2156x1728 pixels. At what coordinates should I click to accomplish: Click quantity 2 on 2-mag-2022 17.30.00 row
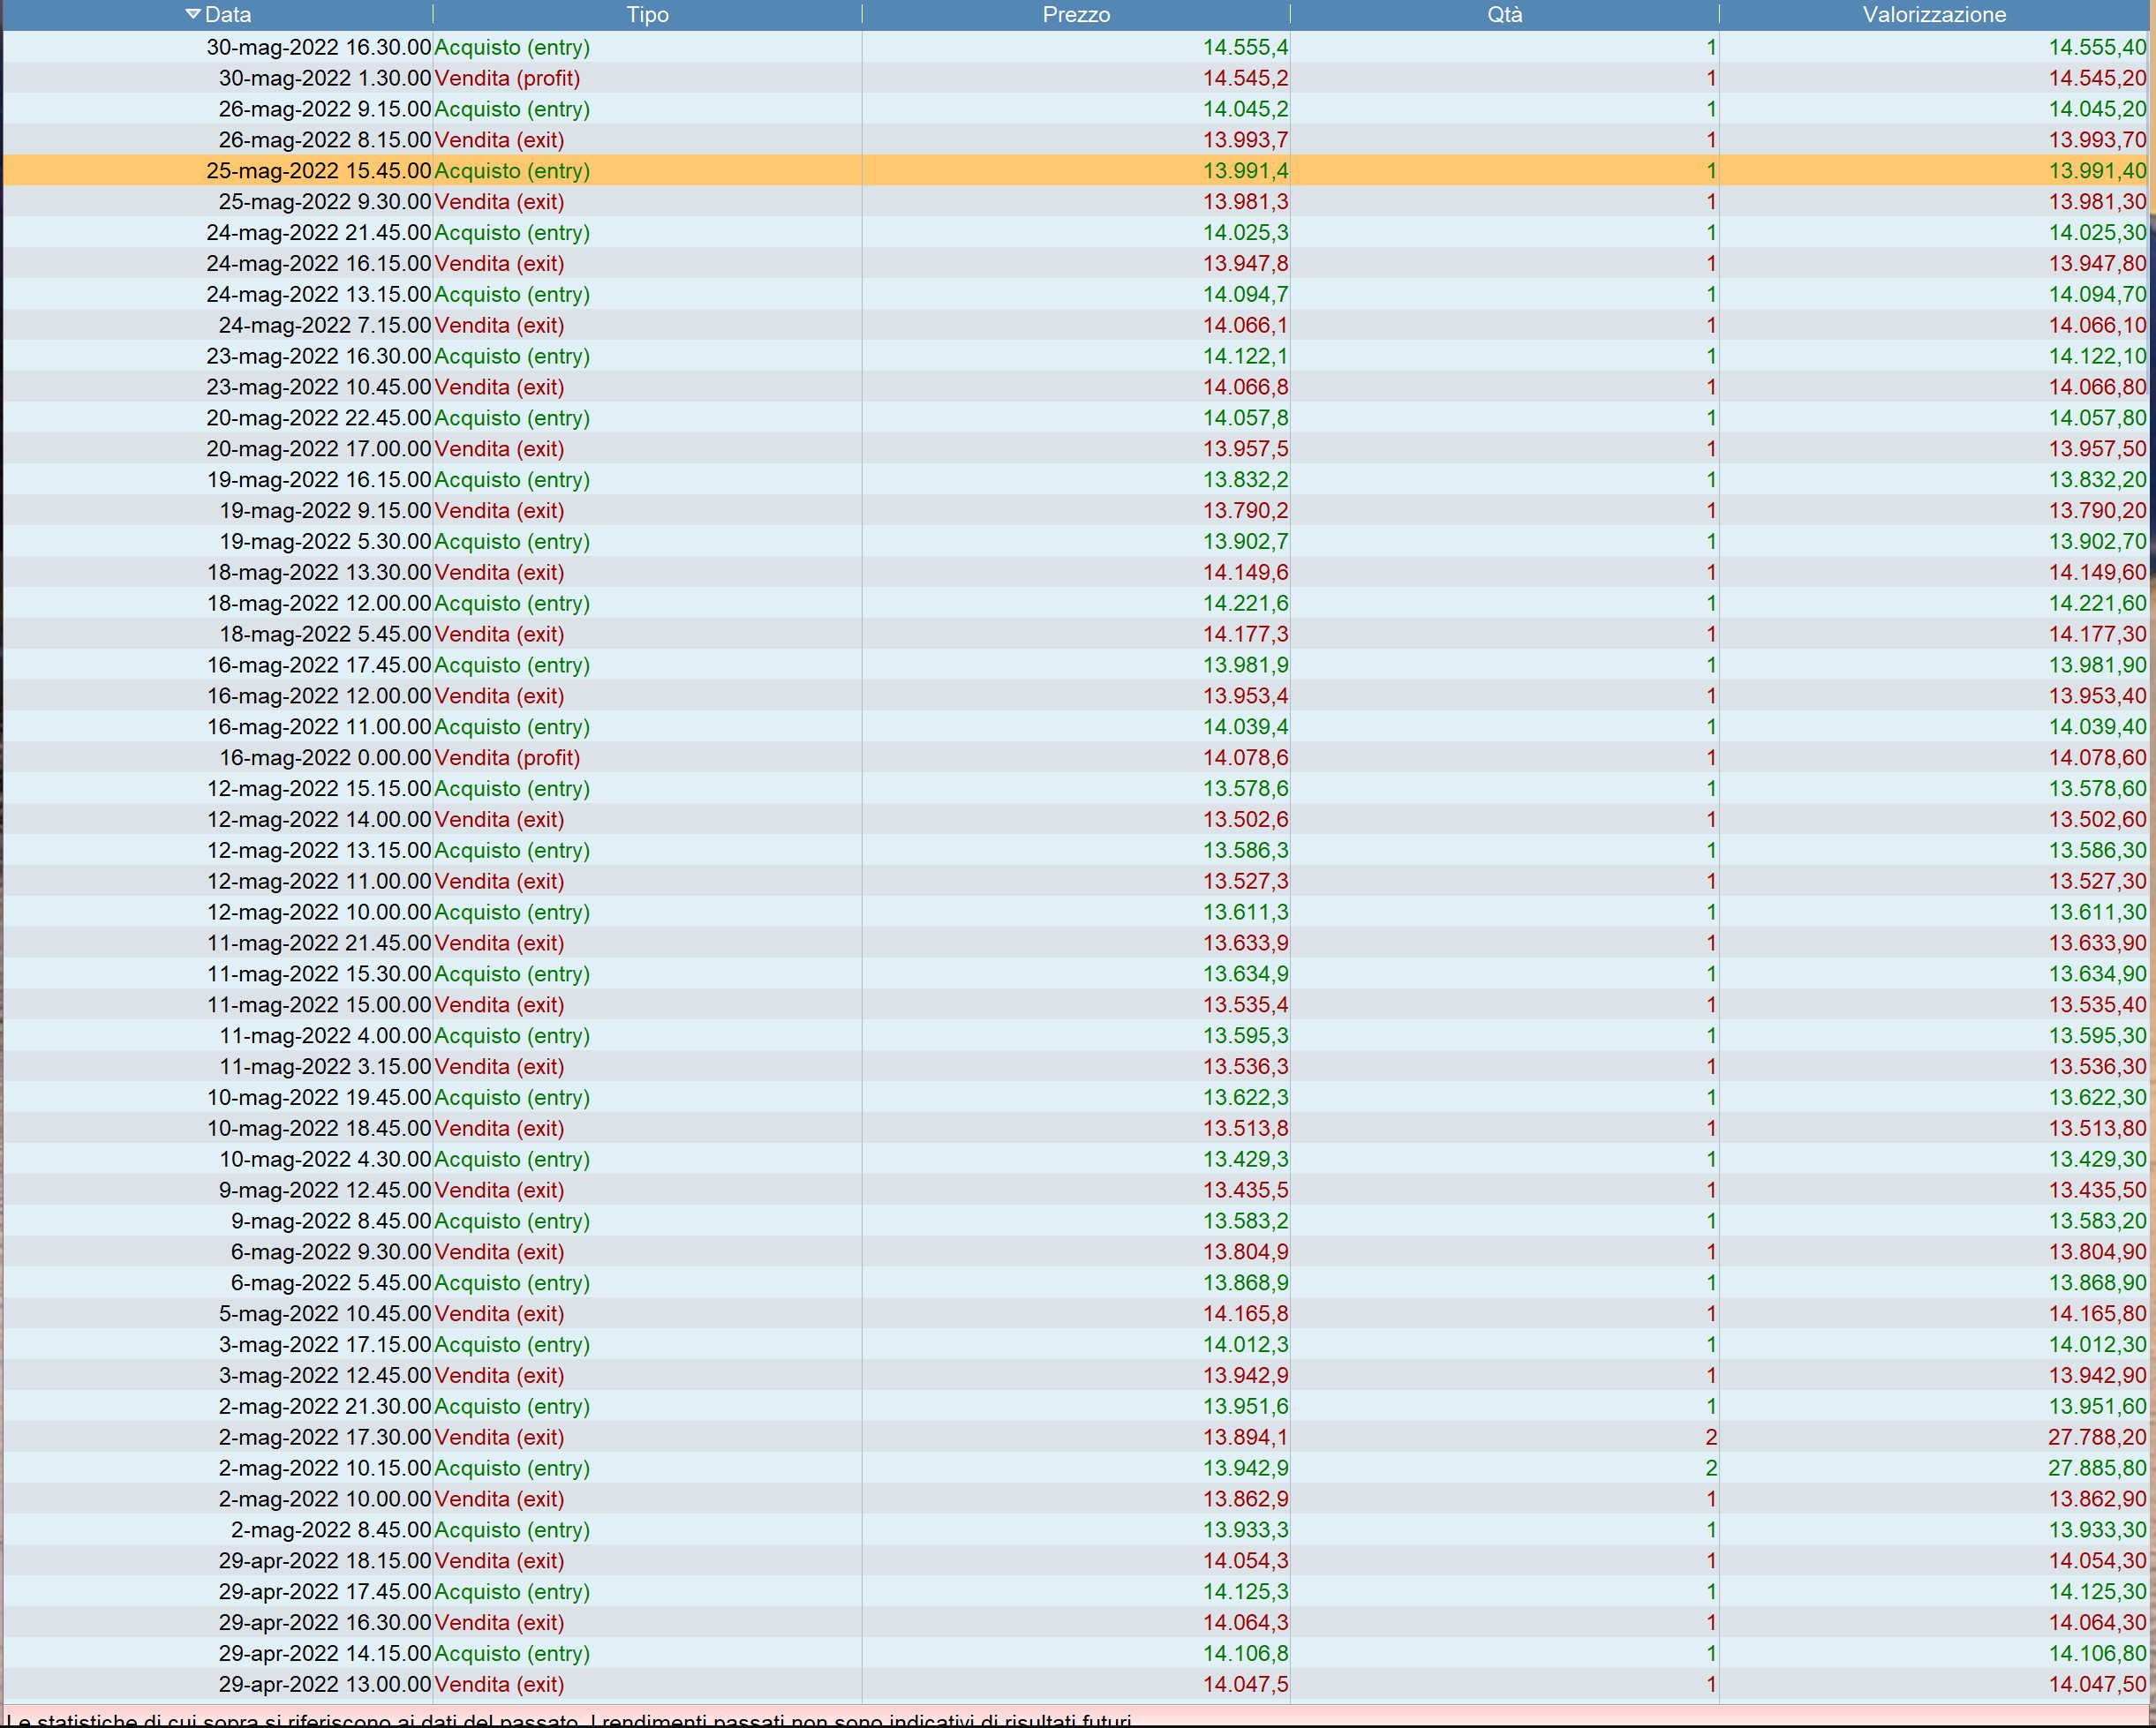pos(1710,1437)
